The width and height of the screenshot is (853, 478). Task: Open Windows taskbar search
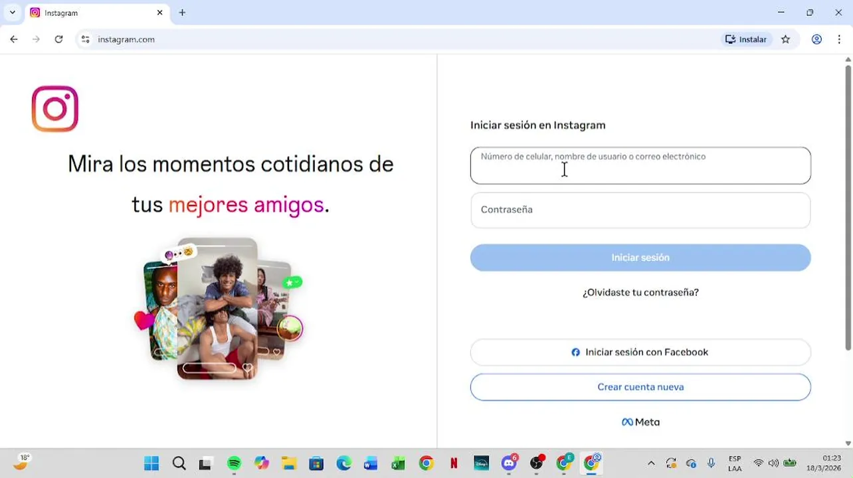point(179,463)
